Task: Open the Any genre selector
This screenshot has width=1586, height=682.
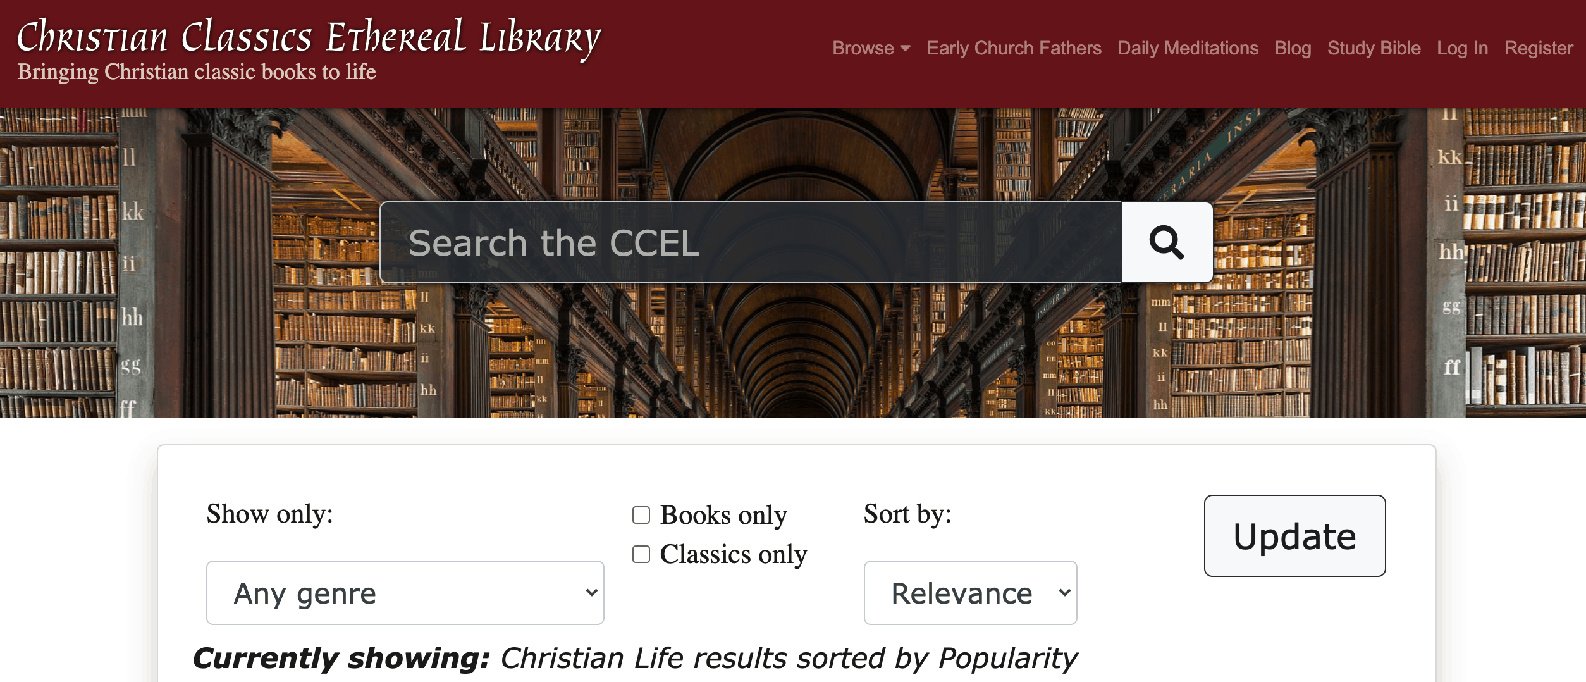Action: coord(405,592)
